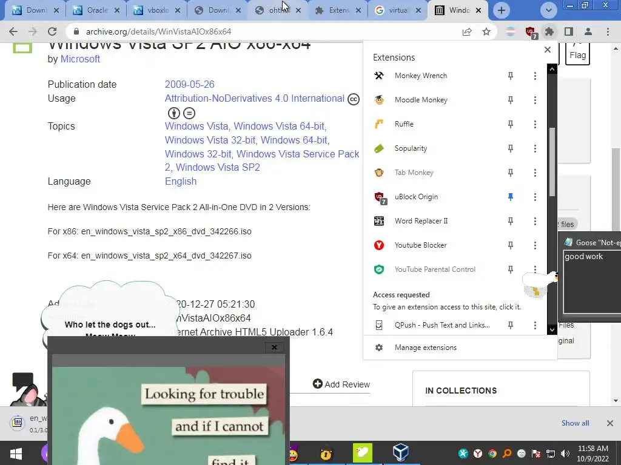
Task: Click the YouTube Parental Control shield icon
Action: click(x=379, y=269)
